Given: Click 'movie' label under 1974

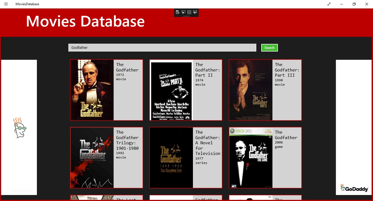Looking at the screenshot, I should 200,85.
